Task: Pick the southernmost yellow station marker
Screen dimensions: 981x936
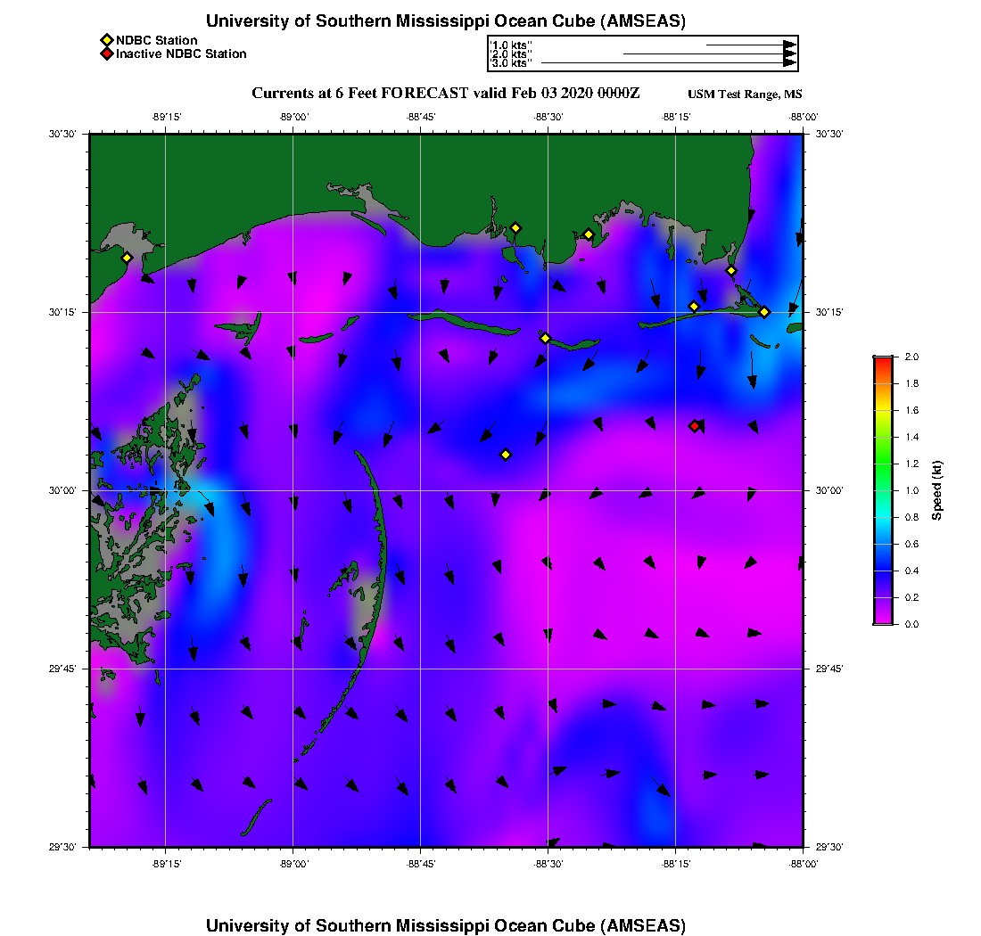Action: tap(506, 455)
